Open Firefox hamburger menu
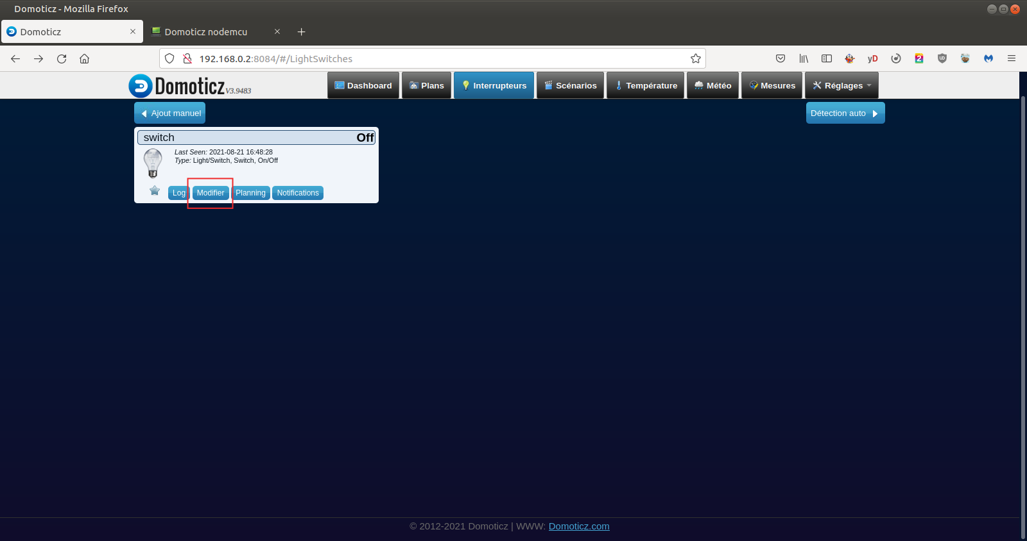 pyautogui.click(x=1012, y=59)
